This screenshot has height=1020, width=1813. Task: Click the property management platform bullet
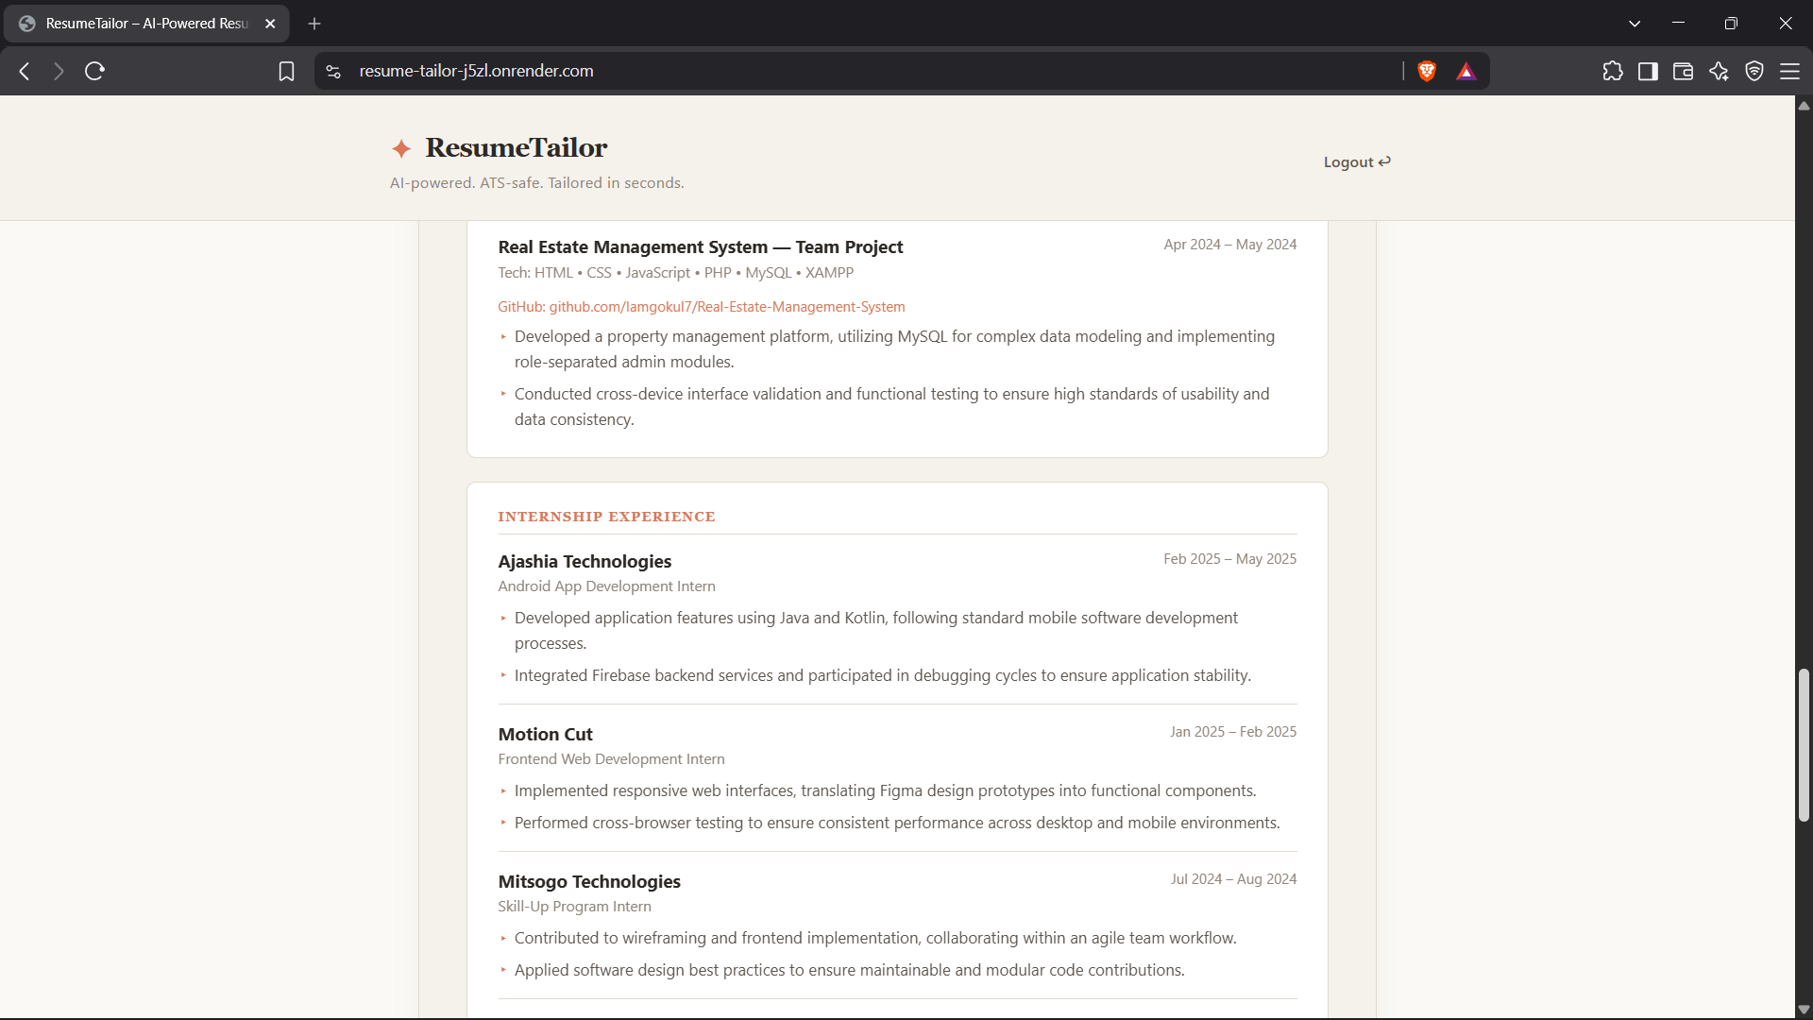pyautogui.click(x=894, y=349)
